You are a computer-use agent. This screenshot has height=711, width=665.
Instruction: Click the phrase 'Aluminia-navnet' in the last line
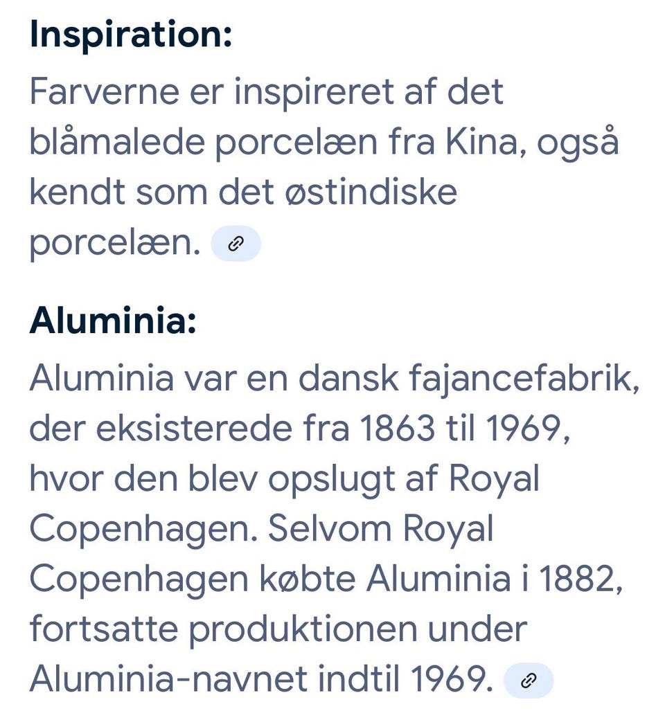[168, 679]
